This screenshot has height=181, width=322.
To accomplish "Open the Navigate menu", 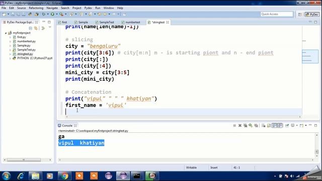I will click(52, 8).
